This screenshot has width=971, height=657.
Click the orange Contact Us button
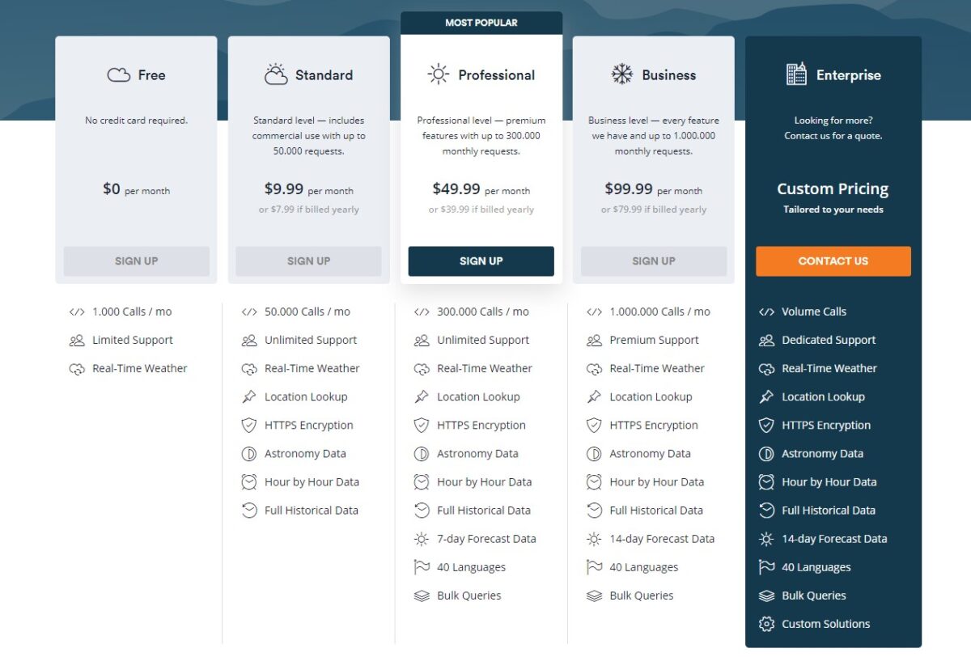pyautogui.click(x=833, y=261)
